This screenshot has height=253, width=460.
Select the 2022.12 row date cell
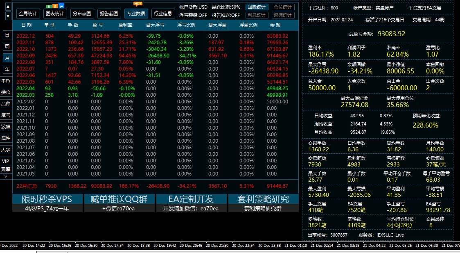coord(25,36)
